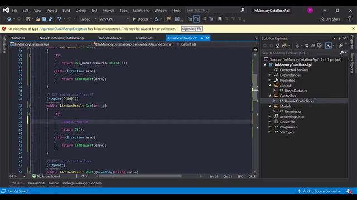Open the 84 % zoom dropdown

[x=17, y=176]
